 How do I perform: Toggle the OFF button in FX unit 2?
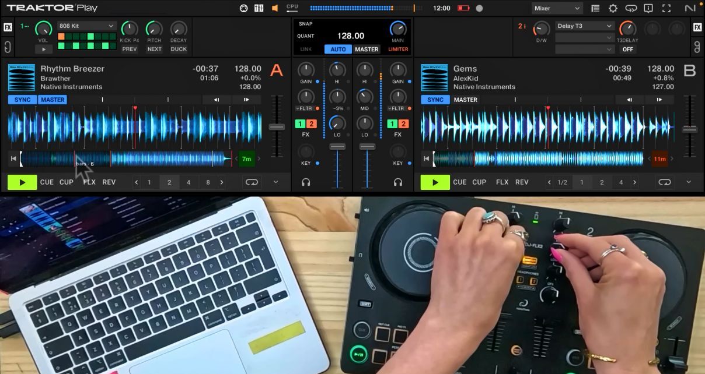(627, 50)
